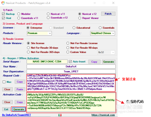Open the Languages Simplified Chinese dropdown

click(103, 33)
